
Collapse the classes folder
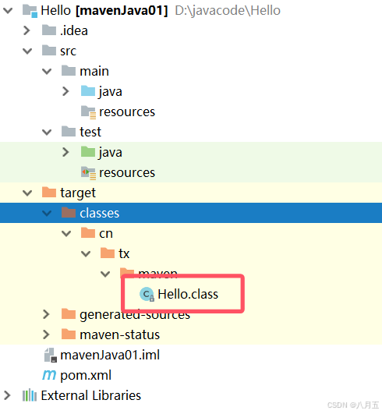click(x=47, y=213)
